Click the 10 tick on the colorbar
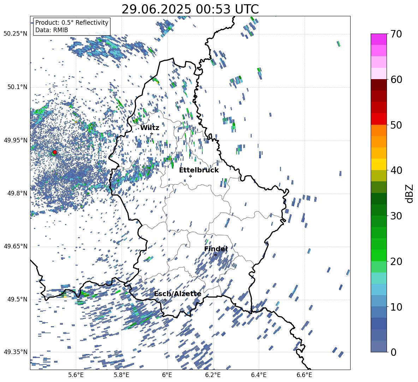Screen dimensions: 418x382 (x=396, y=307)
